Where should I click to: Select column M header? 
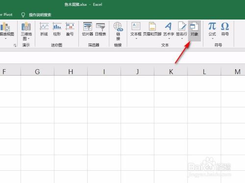point(233,71)
